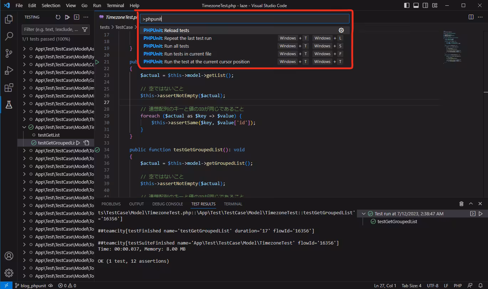Screen dimensions: 488x289
Task: Clear all test results with trash icon
Action: point(462,204)
